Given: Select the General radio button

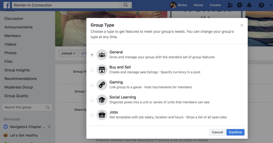Looking at the screenshot, I should [92, 55].
